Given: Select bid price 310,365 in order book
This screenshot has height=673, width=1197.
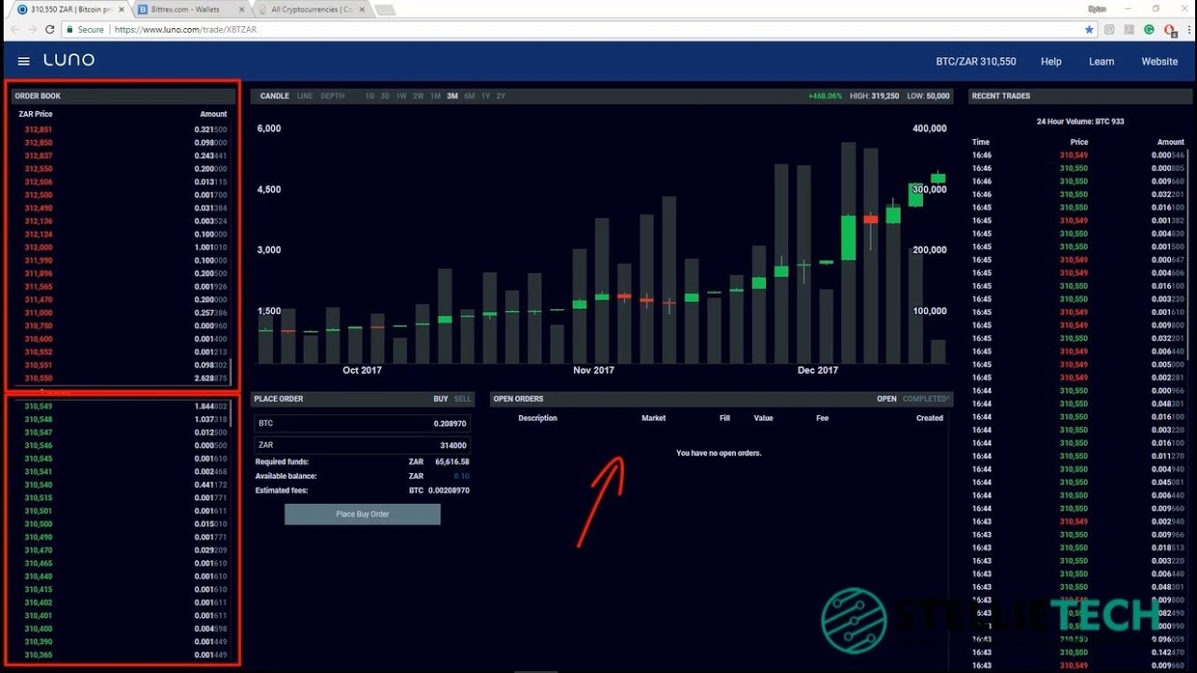Looking at the screenshot, I should pyautogui.click(x=38, y=655).
